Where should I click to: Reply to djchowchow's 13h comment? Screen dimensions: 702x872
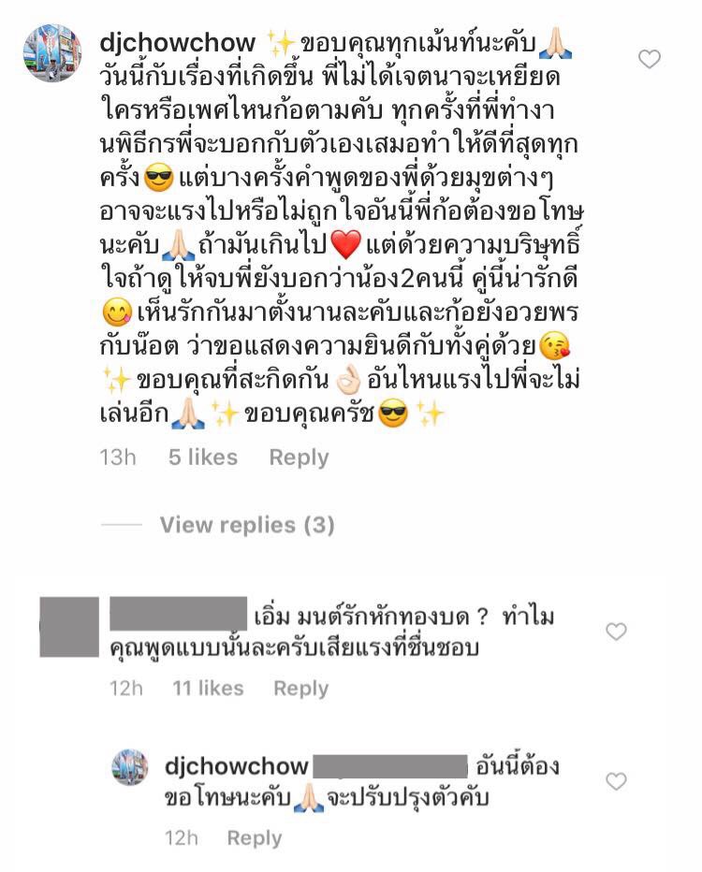[x=299, y=458]
